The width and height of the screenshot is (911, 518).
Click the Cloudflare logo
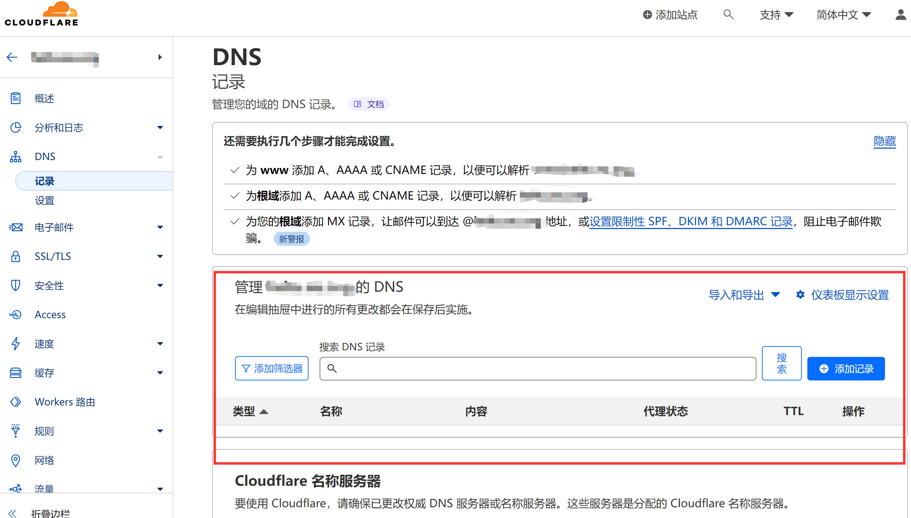pos(41,14)
